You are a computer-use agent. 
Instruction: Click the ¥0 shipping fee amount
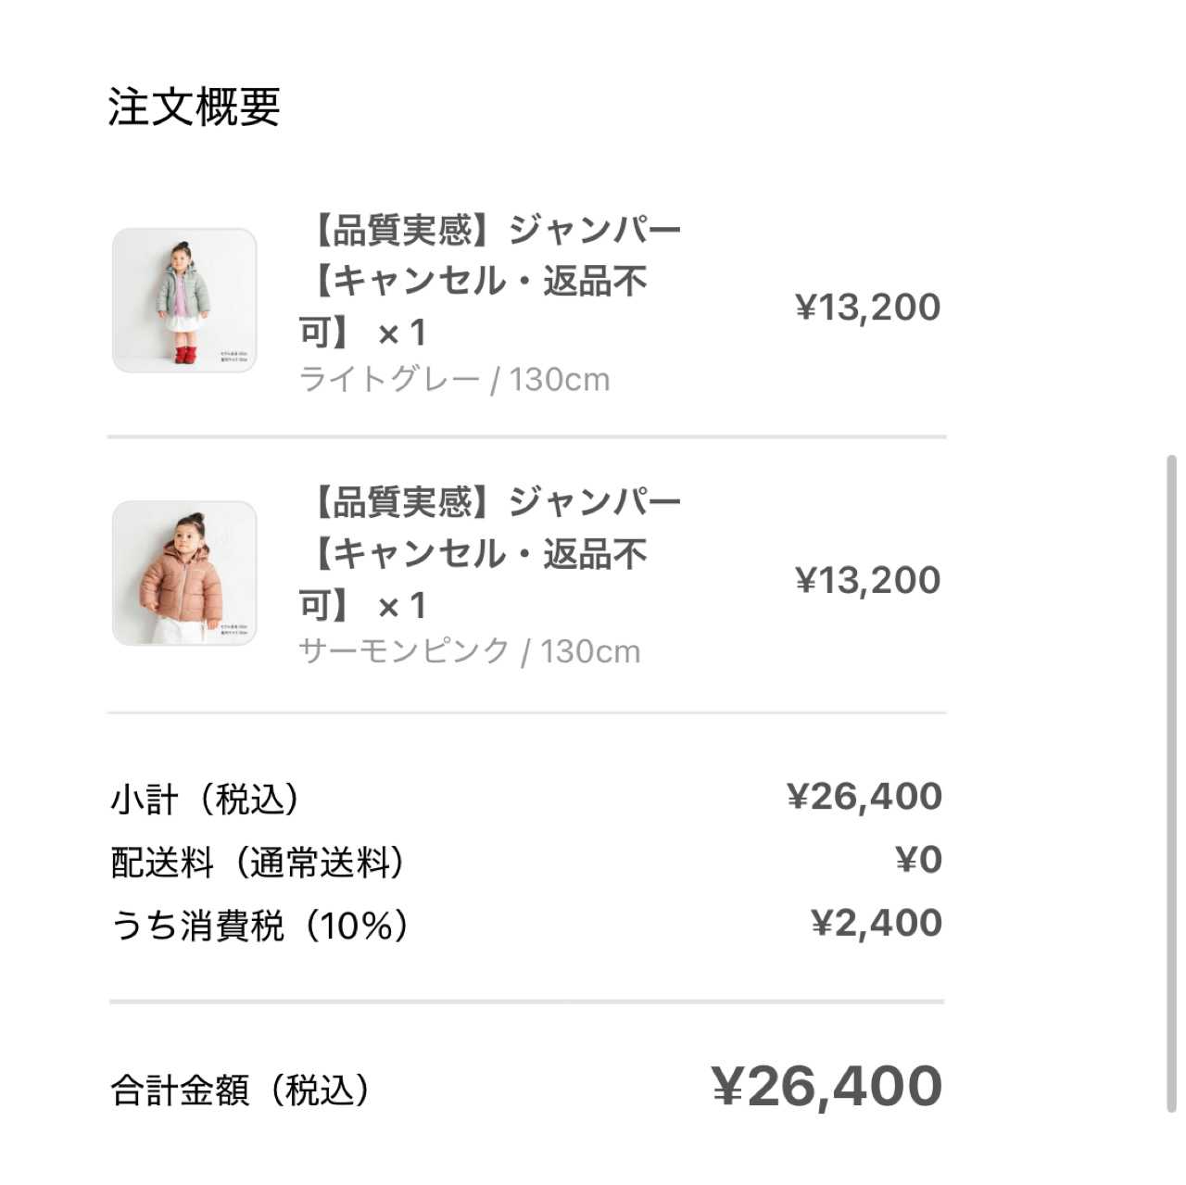[x=918, y=860]
